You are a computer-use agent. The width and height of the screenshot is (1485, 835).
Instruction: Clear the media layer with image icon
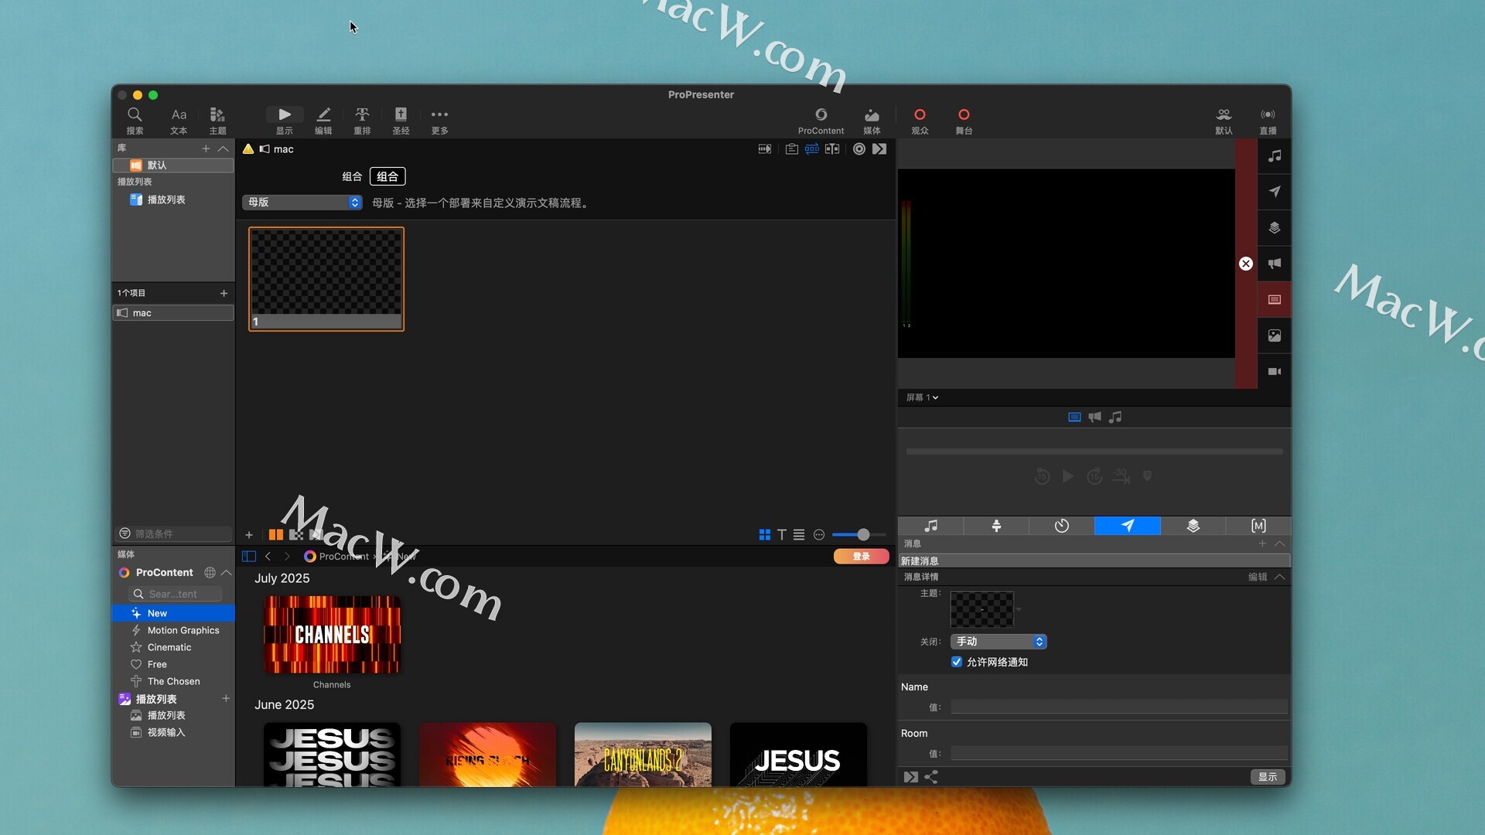pos(1275,336)
